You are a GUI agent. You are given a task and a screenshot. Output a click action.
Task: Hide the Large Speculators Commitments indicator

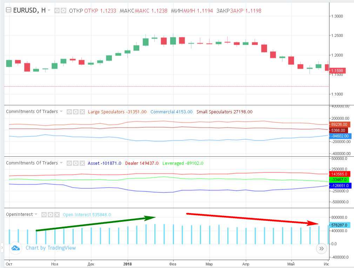click(69, 112)
